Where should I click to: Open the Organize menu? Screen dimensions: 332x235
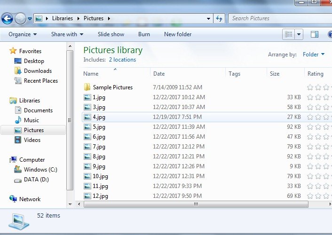(x=23, y=34)
